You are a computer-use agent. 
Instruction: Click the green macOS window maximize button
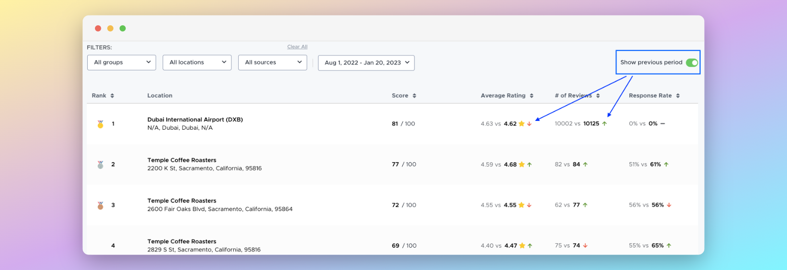tap(123, 28)
